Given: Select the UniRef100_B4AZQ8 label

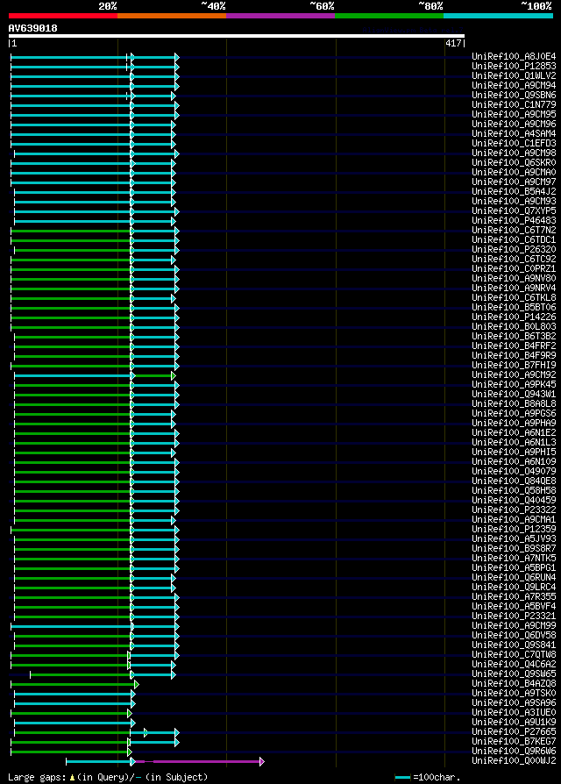Looking at the screenshot, I should [514, 683].
